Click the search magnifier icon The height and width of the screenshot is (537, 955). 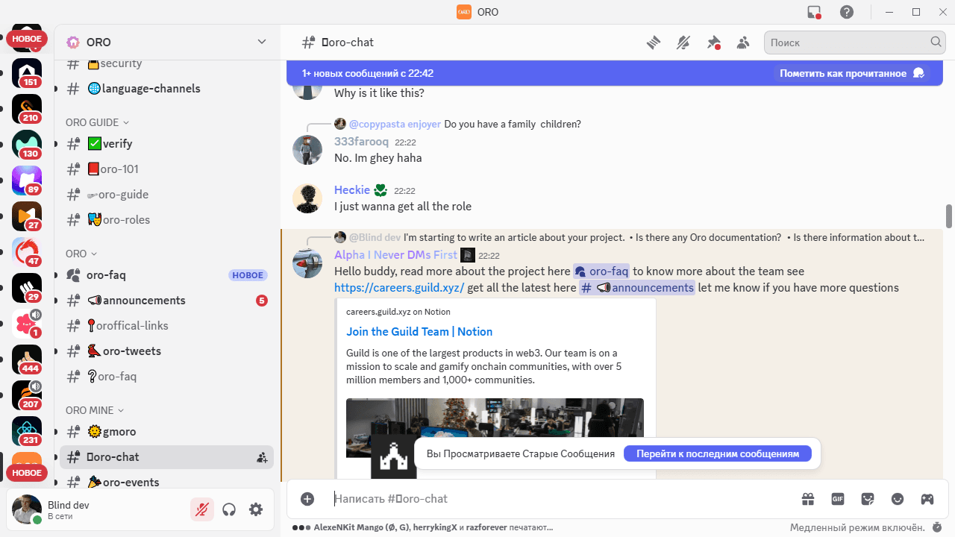click(x=936, y=43)
